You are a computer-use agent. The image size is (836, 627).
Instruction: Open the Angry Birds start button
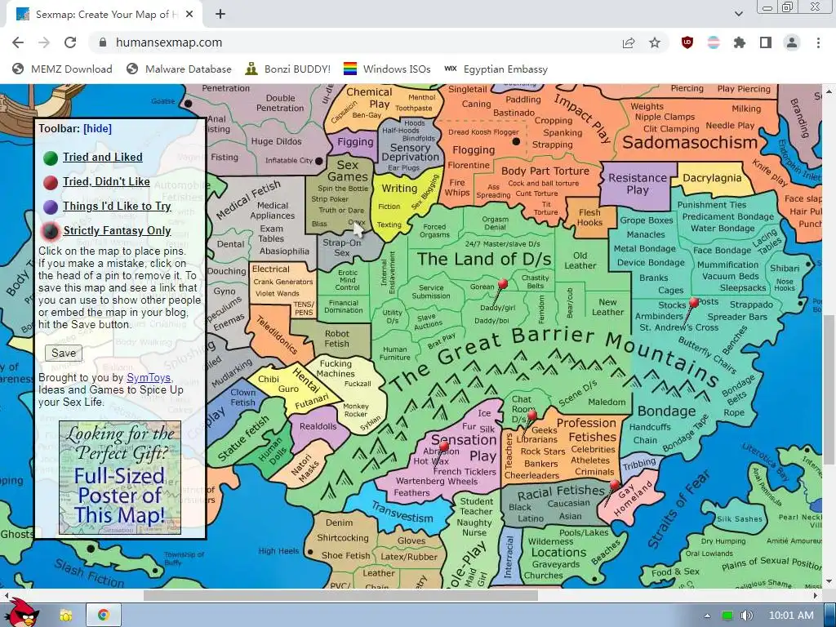point(20,613)
